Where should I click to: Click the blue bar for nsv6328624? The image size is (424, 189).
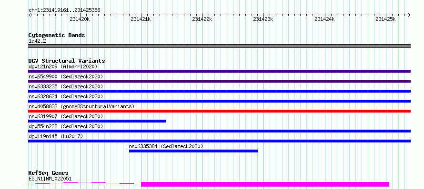220,101
